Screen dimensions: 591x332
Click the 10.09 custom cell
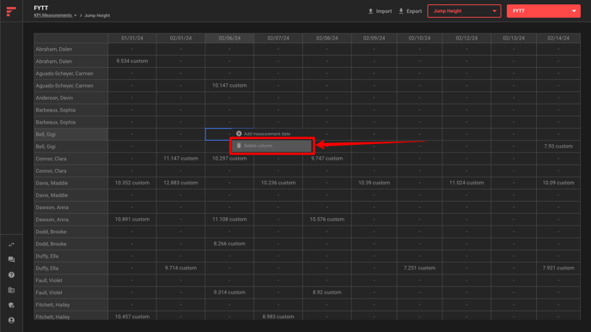pyautogui.click(x=558, y=183)
